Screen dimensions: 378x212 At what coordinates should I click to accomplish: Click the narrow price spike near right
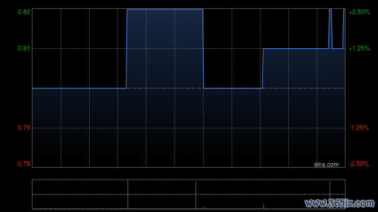tap(330, 29)
